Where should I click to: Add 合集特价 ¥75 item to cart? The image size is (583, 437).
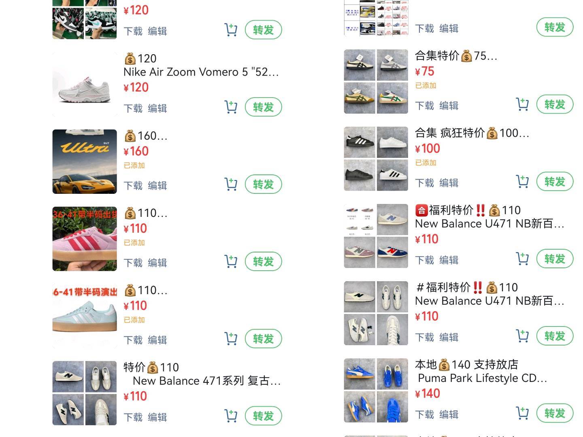click(522, 104)
